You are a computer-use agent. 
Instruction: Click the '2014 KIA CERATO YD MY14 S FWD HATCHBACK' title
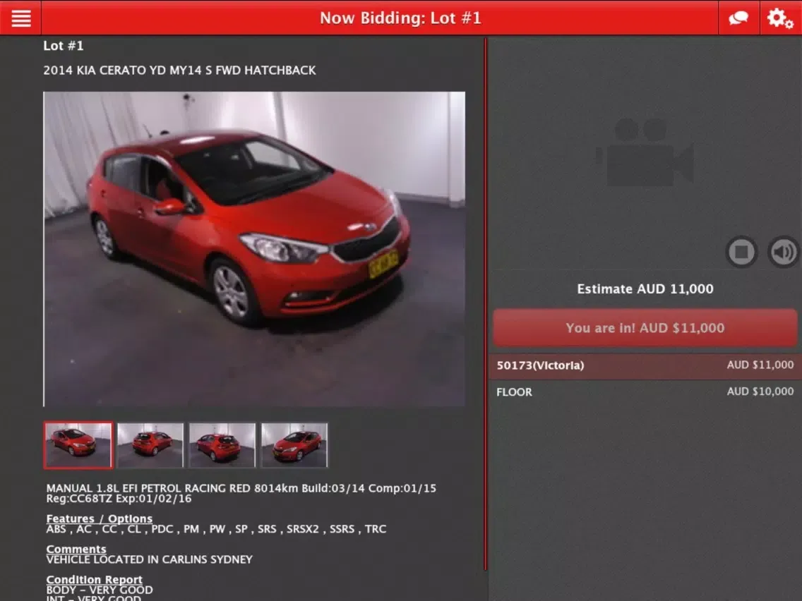179,71
